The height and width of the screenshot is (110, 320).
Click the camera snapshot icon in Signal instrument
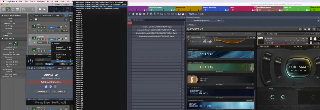point(303,38)
